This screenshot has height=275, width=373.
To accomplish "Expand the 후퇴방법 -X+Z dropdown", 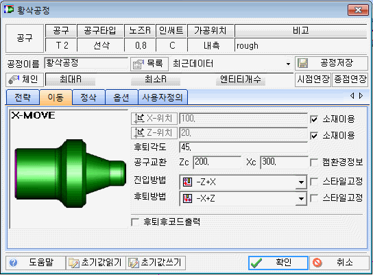I will [301, 199].
